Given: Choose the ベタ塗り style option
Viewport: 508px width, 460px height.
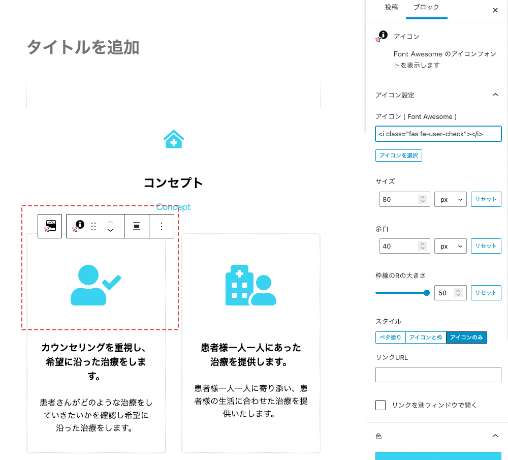Looking at the screenshot, I should pos(390,337).
